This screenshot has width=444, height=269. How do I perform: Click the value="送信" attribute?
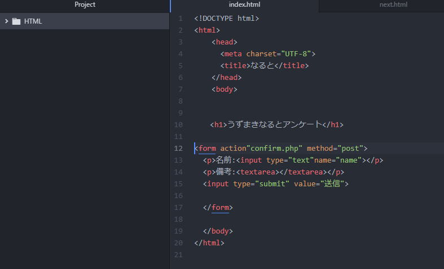point(319,184)
